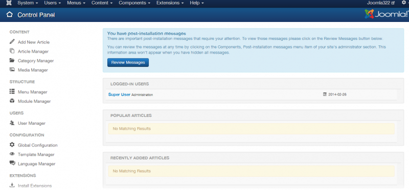Screen dimensions: 409x190
Task: Open the Help menu
Action: (x=197, y=3)
